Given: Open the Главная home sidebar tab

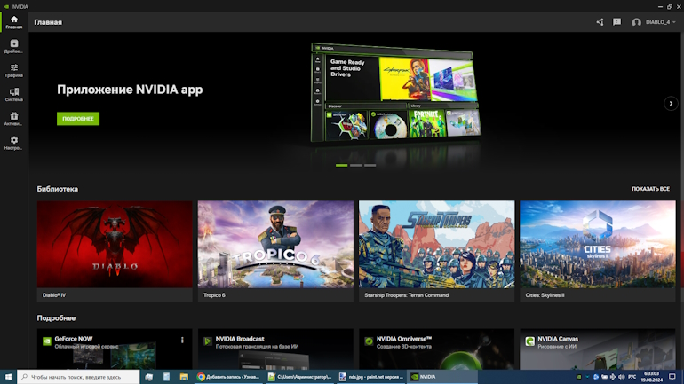Looking at the screenshot, I should [x=14, y=22].
